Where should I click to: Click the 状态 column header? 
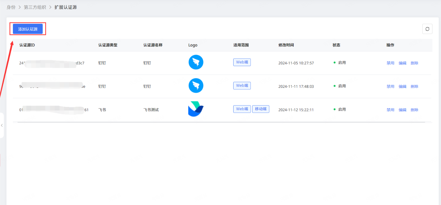(x=336, y=45)
